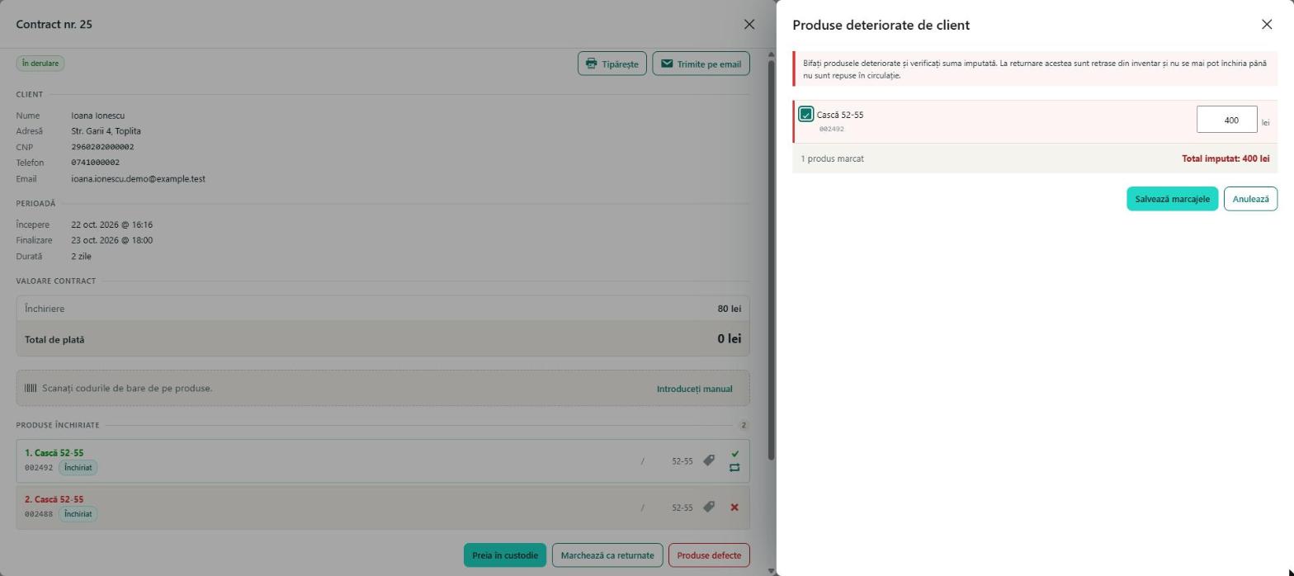
Task: Click Preia în custodie button
Action: 505,555
